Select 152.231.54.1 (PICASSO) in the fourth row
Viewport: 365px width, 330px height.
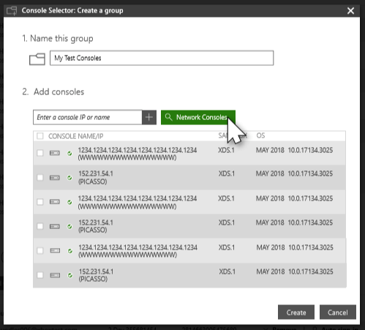point(96,226)
